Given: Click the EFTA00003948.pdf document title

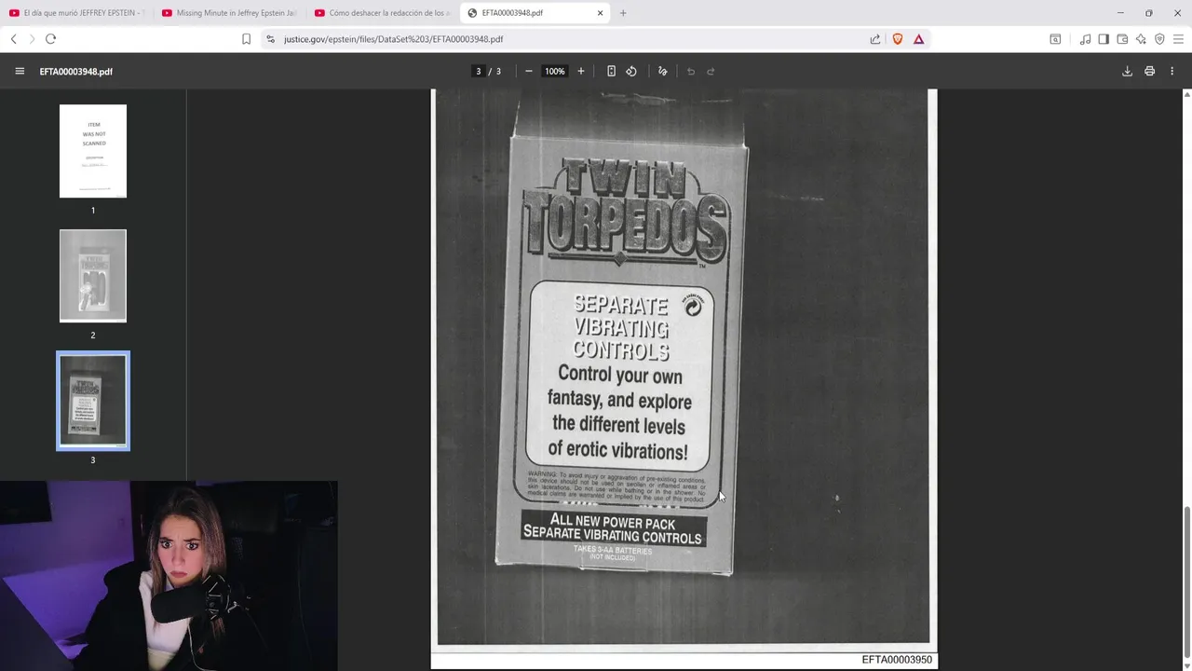Looking at the screenshot, I should [x=76, y=71].
